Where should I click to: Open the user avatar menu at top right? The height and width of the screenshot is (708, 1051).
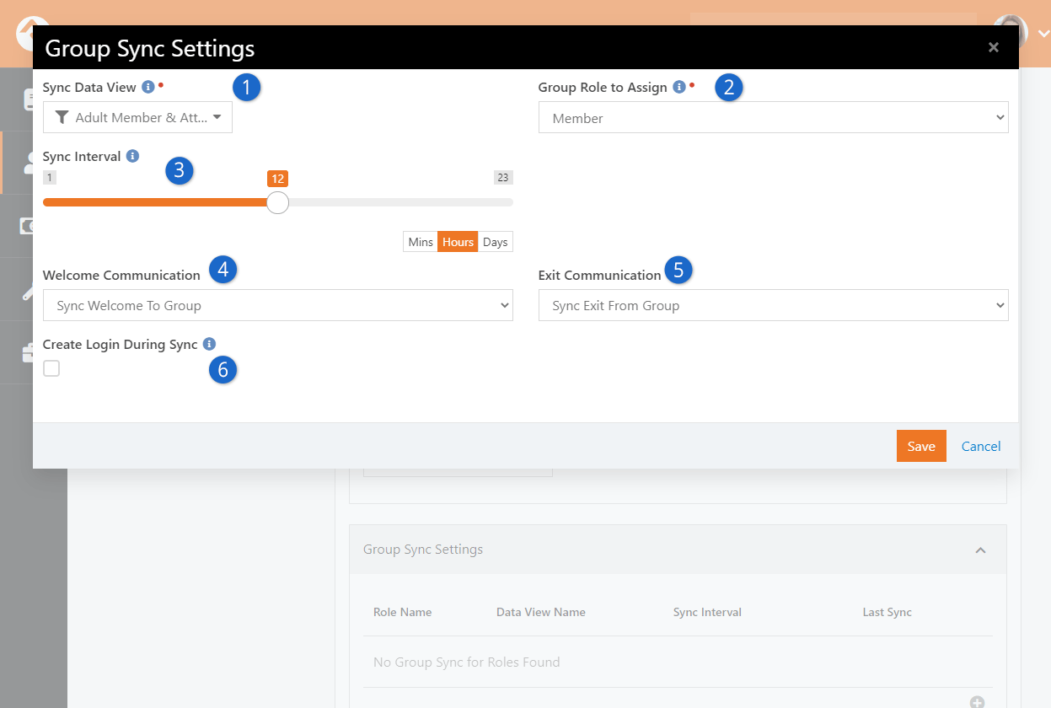click(1011, 32)
